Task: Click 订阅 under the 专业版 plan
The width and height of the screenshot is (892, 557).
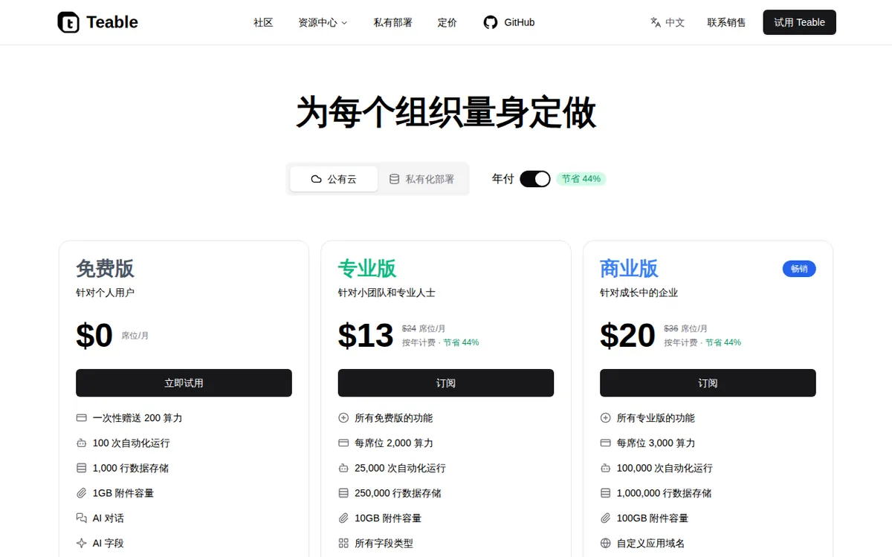Action: pyautogui.click(x=446, y=383)
